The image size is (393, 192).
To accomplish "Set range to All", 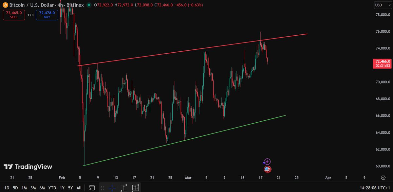I will tap(79, 188).
